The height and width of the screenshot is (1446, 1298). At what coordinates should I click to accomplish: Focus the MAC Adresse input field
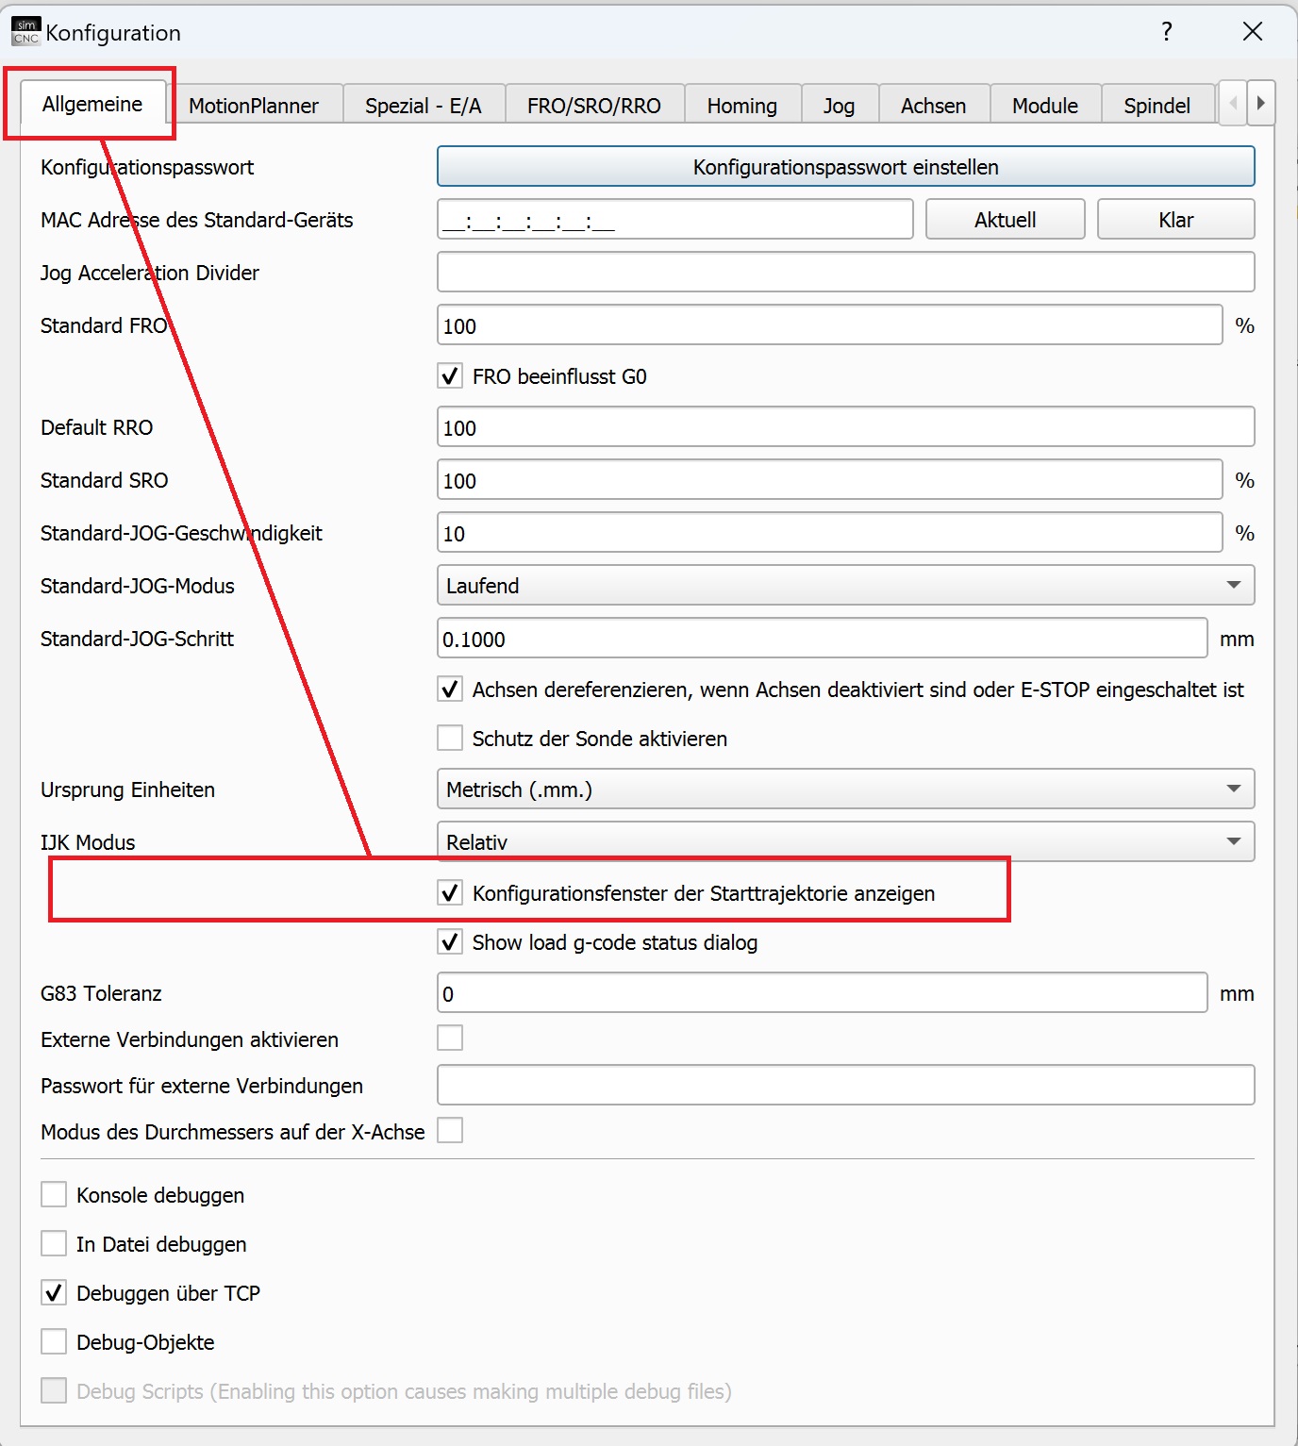[675, 220]
